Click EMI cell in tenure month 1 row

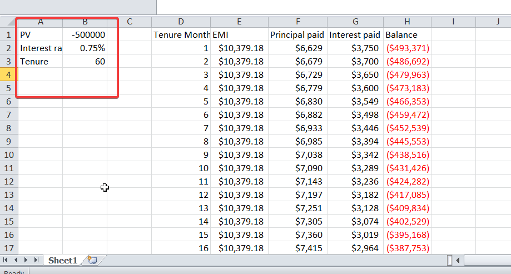[239, 48]
